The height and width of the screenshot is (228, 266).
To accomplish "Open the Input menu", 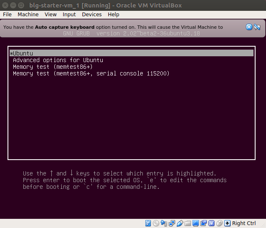I will (x=69, y=15).
